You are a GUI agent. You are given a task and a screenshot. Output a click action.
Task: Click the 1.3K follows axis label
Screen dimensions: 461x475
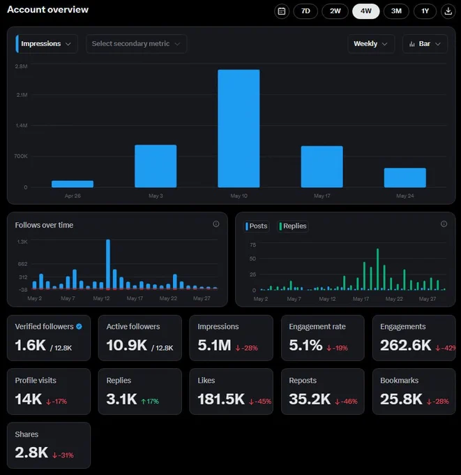point(22,242)
